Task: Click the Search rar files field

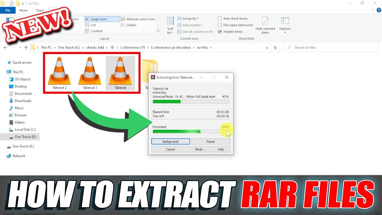Action: pyautogui.click(x=331, y=47)
